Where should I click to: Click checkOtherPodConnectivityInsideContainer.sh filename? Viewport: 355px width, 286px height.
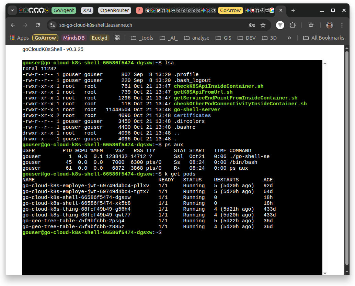click(x=240, y=104)
